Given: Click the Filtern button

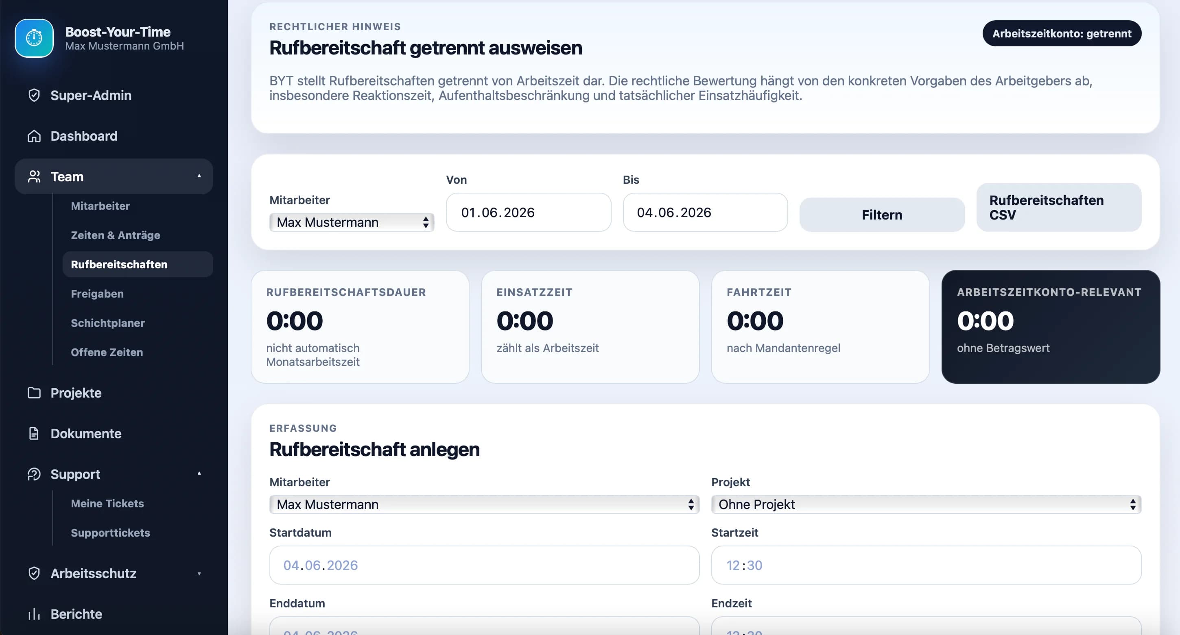Looking at the screenshot, I should pos(882,215).
